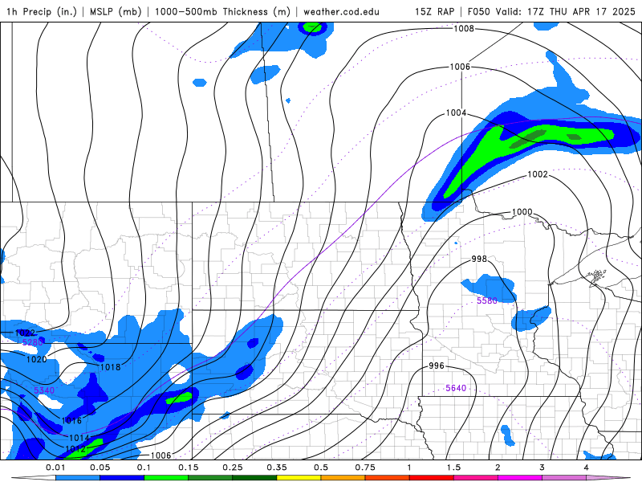Click the light blue colorbar swatch
642x482 pixels.
click(77, 478)
